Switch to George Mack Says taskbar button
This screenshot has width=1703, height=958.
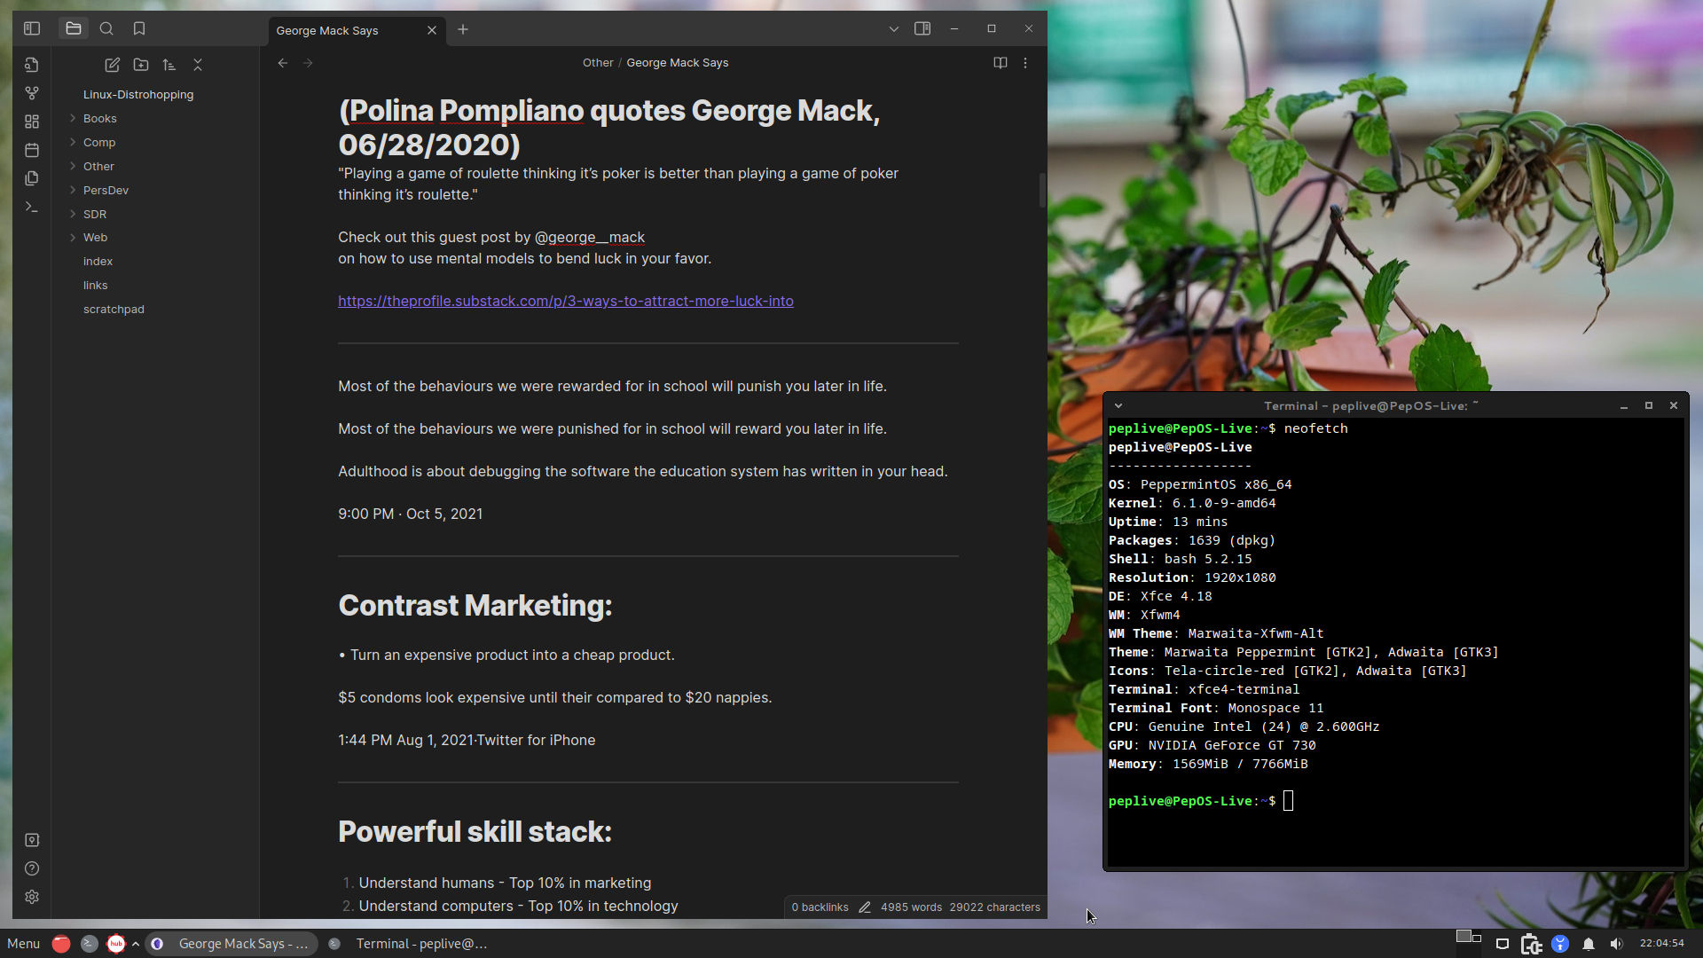point(232,944)
